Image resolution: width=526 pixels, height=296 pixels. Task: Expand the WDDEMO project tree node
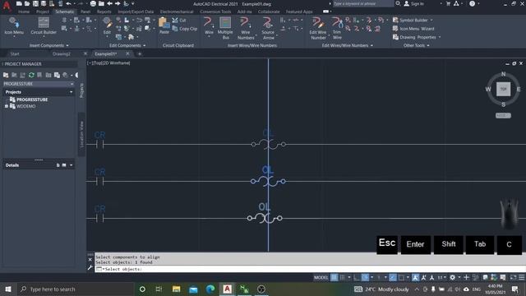(x=6, y=106)
